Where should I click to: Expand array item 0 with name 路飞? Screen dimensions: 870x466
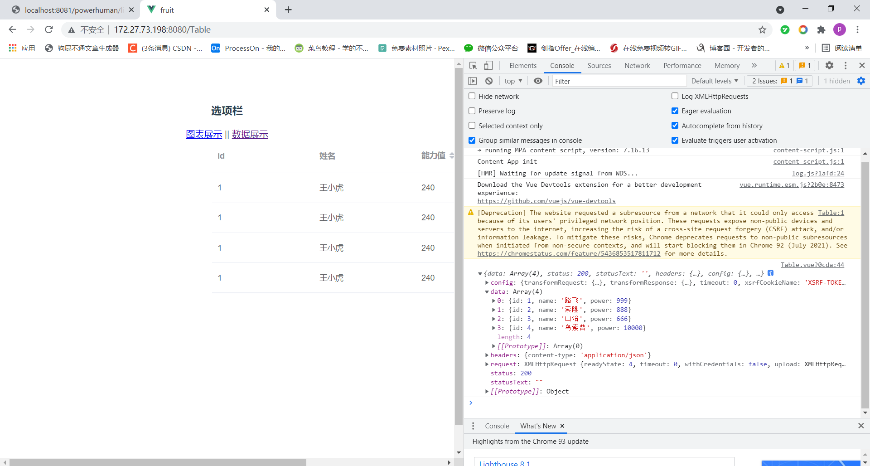tap(494, 301)
